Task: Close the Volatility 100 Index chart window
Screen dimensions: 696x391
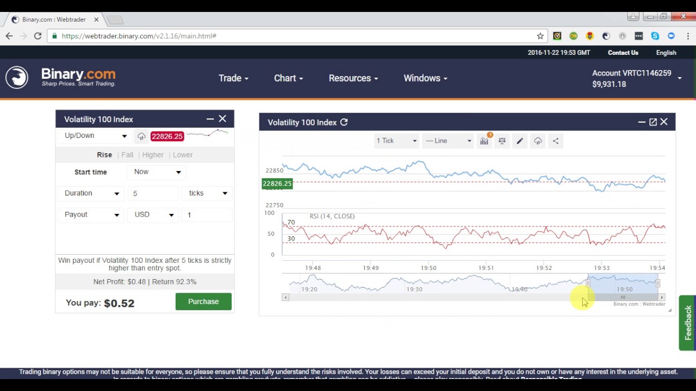Action: 664,122
